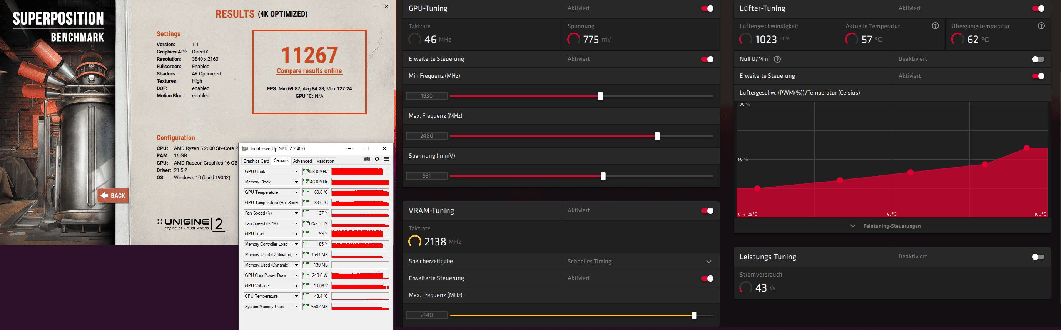Expand the Feintuning-Steuerungen section
This screenshot has width=1061, height=330.
tap(886, 226)
